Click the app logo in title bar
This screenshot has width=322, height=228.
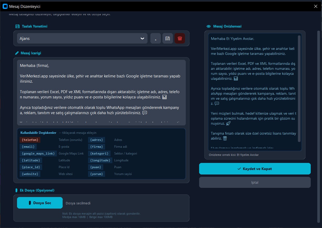5,6
